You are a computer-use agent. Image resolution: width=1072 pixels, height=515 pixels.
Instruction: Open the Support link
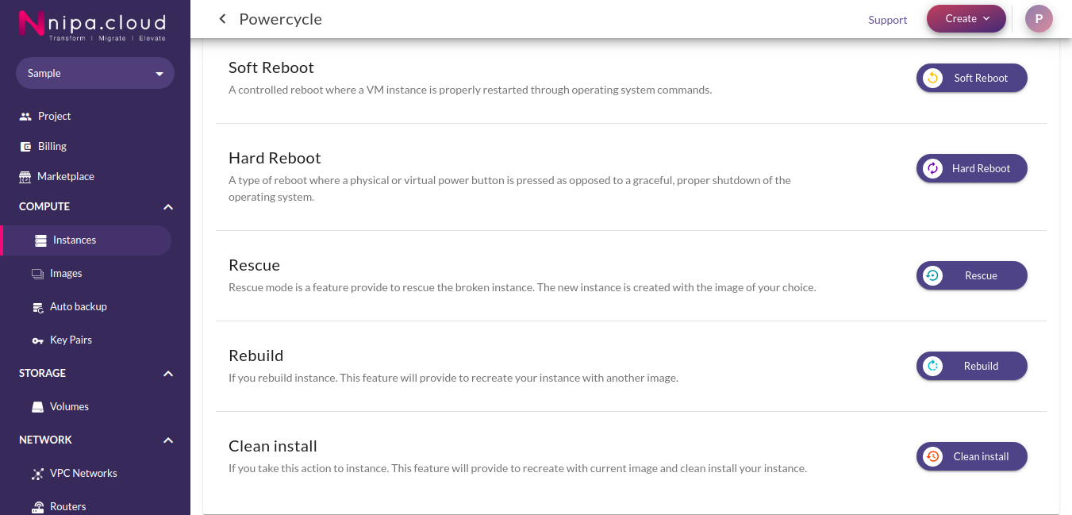tap(888, 20)
